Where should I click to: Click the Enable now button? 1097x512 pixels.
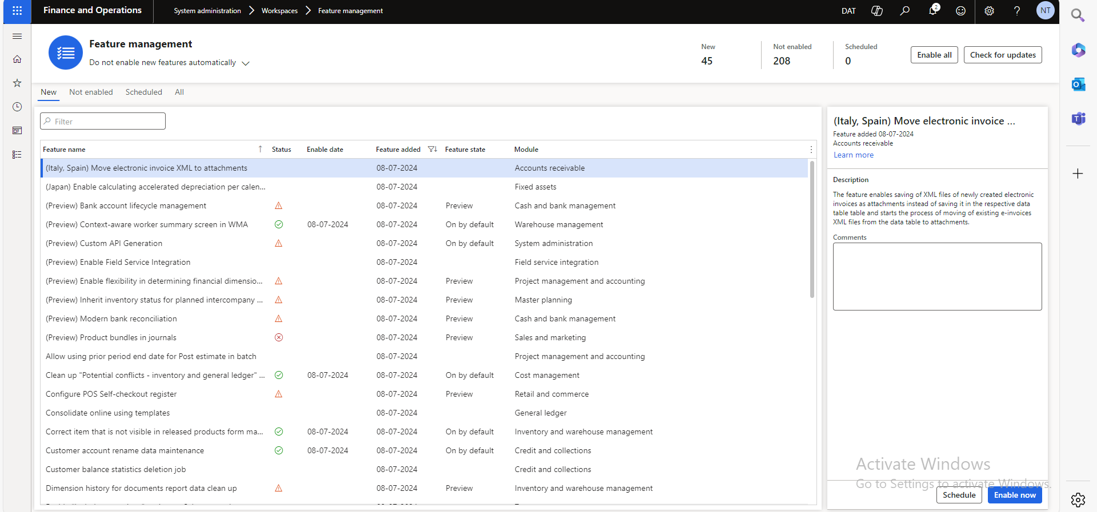(1014, 495)
